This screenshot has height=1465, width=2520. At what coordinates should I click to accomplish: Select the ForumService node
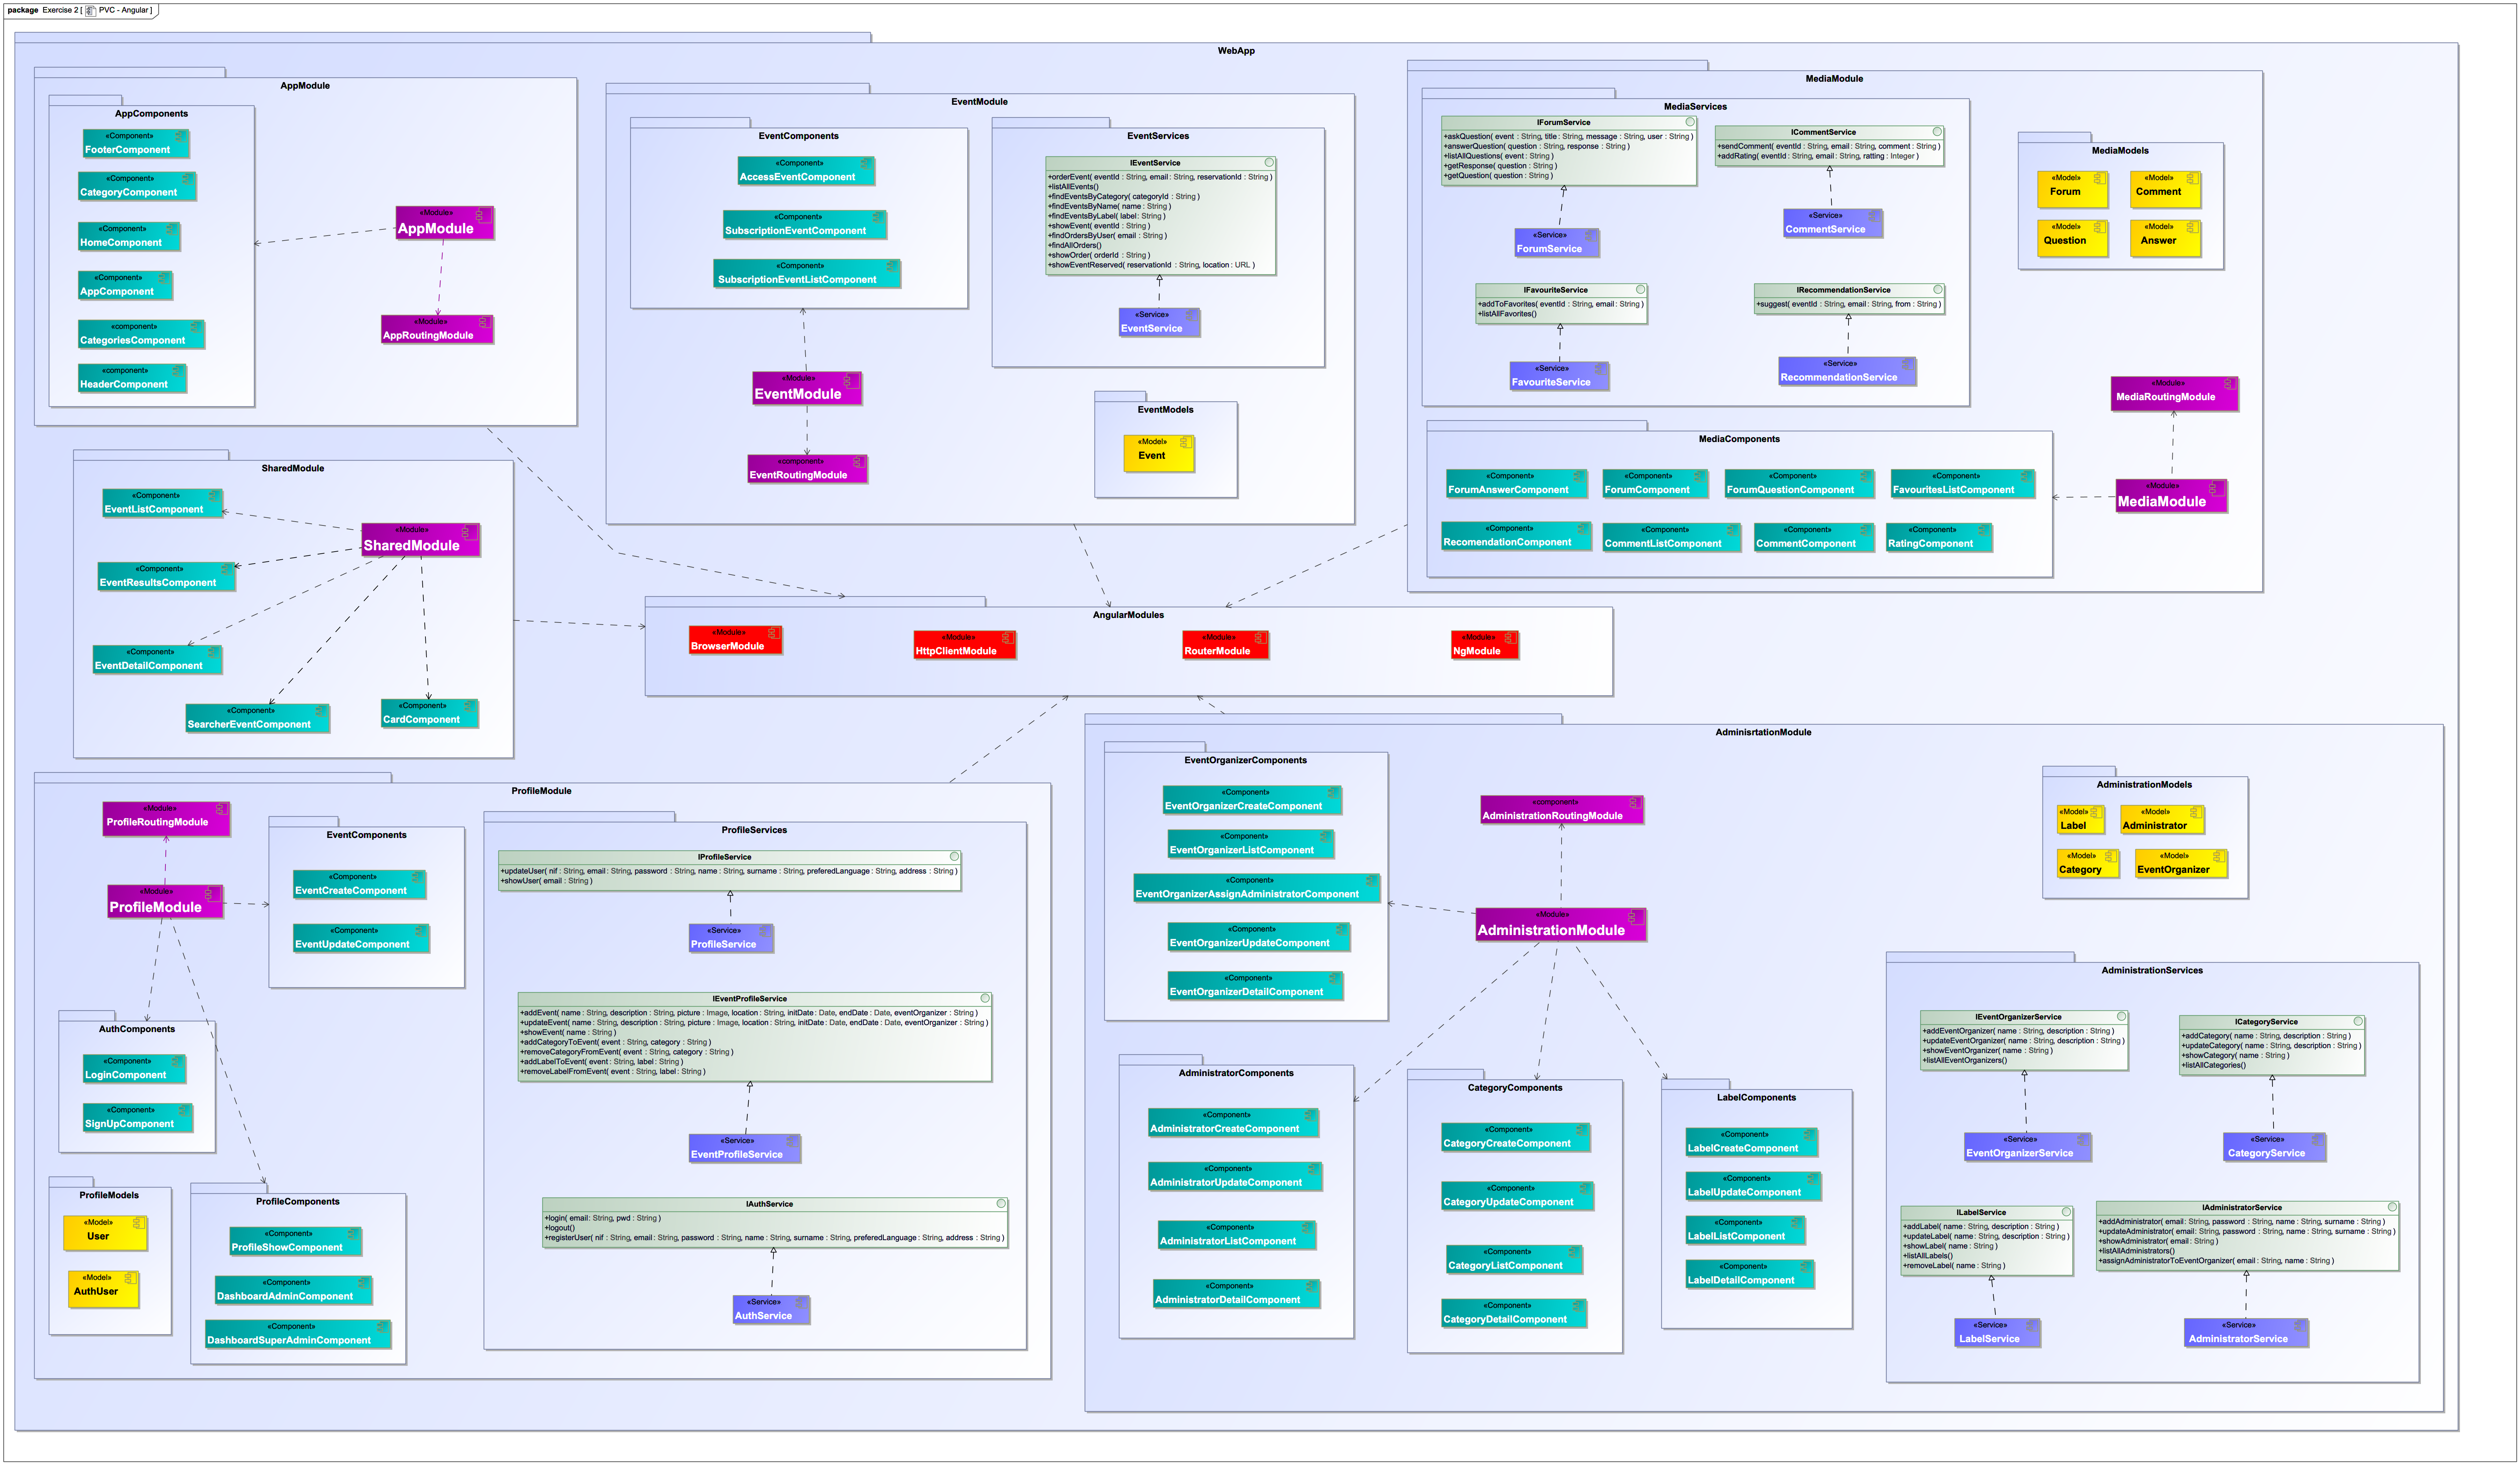(x=1557, y=243)
